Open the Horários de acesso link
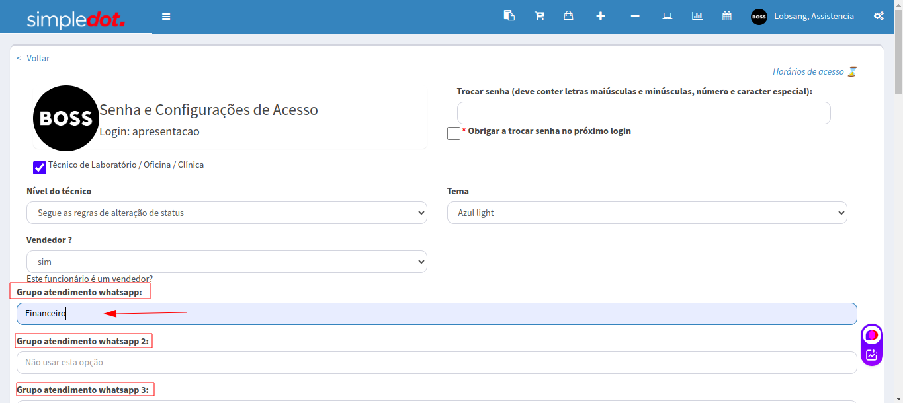This screenshot has width=903, height=403. pos(808,71)
